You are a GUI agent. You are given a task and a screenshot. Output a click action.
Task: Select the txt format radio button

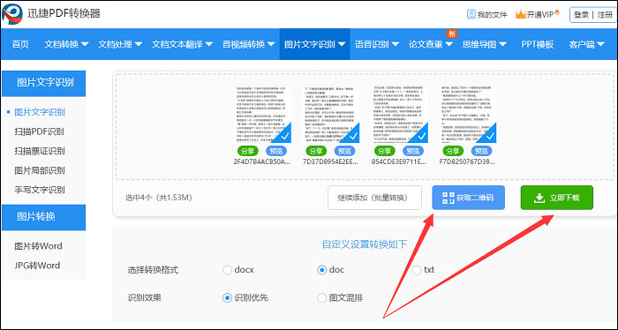click(x=417, y=270)
